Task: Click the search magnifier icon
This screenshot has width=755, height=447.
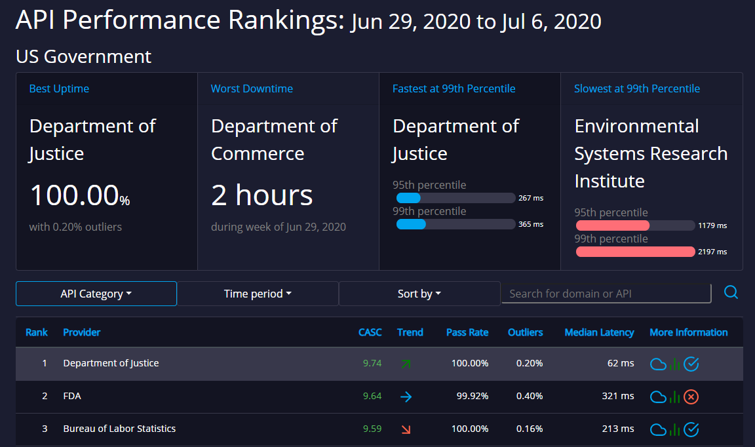Action: (x=731, y=292)
